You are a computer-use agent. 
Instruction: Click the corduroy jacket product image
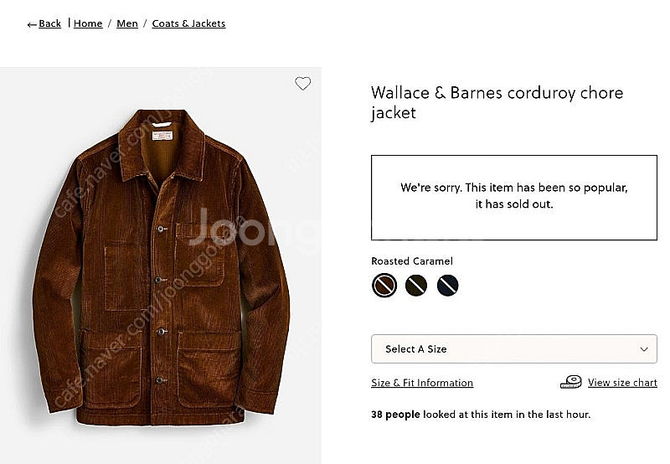[161, 267]
